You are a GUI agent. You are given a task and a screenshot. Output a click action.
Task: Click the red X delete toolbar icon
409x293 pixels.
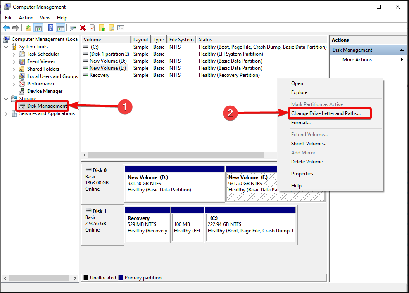tap(83, 28)
